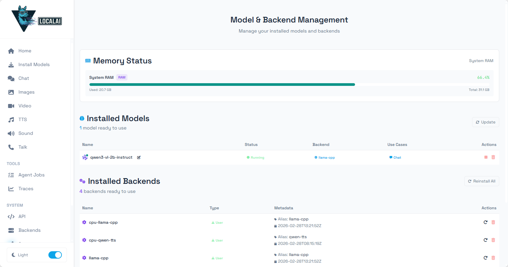Toggle the Light theme switch
This screenshot has width=508, height=267.
tap(55, 255)
